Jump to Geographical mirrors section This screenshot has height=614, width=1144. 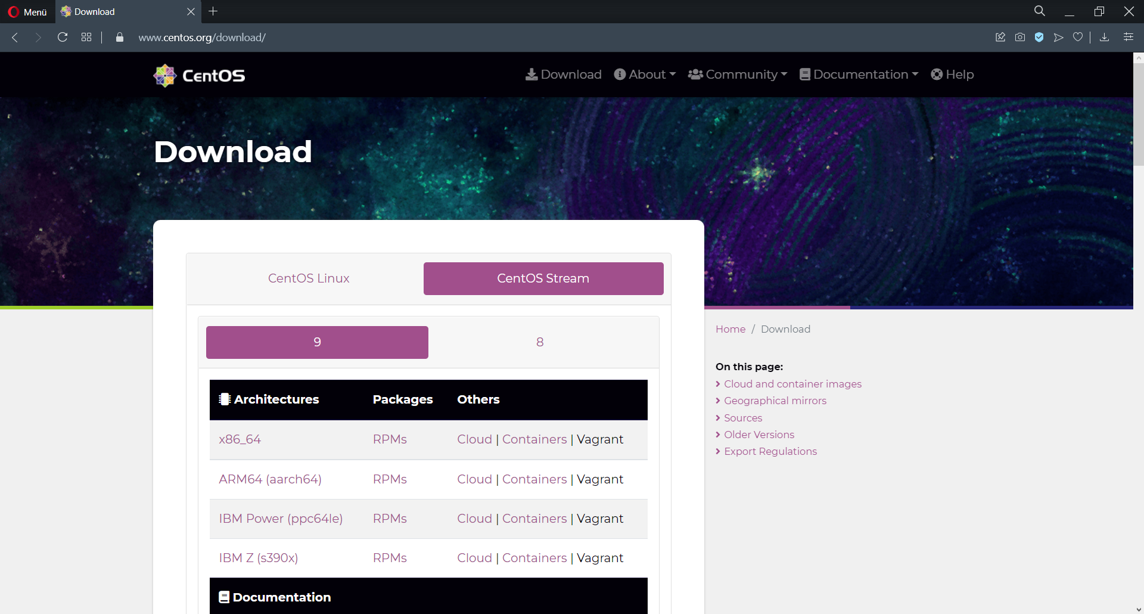click(775, 401)
